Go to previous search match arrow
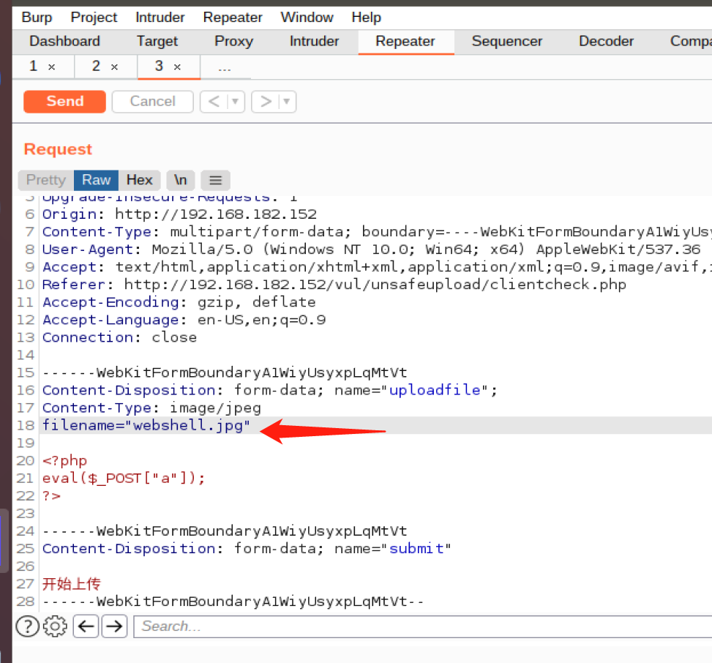This screenshot has width=712, height=663. click(x=86, y=626)
